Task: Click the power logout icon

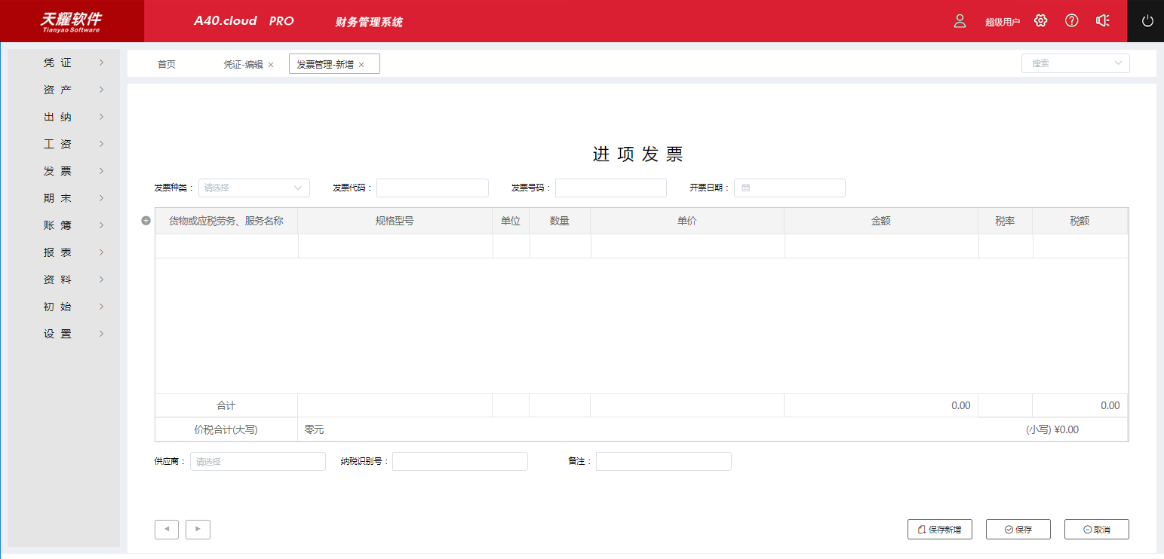Action: [x=1147, y=21]
